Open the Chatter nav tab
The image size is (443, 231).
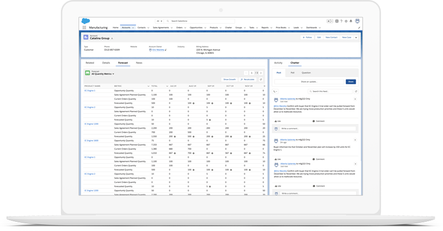(228, 28)
